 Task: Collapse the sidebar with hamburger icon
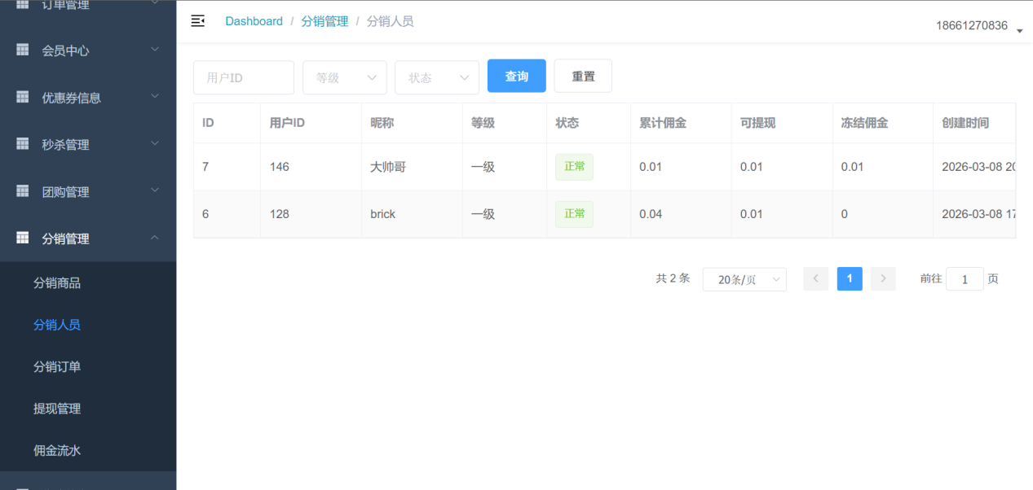(197, 21)
